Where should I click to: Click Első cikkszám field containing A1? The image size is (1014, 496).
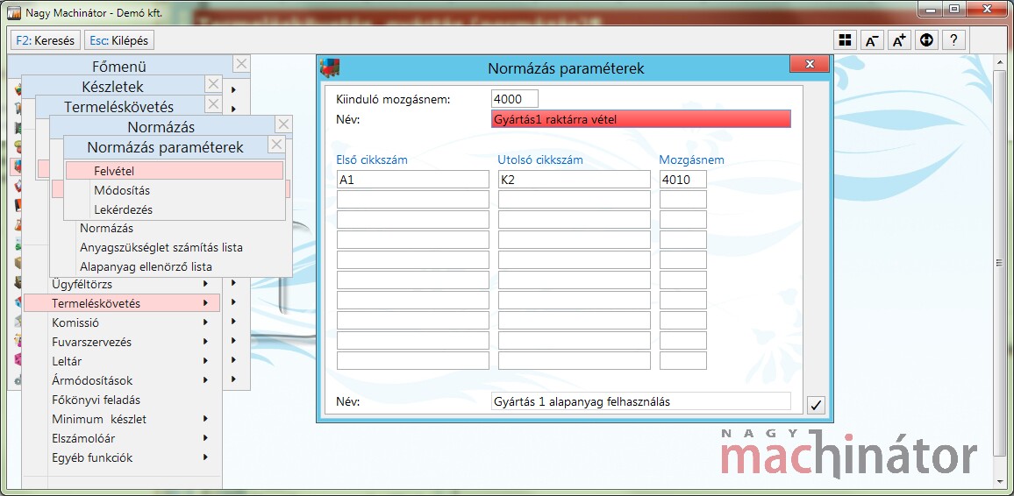click(413, 180)
